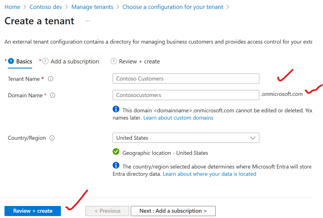Select the Review + create tab
Screen dimensions: 323x218
coord(139,61)
